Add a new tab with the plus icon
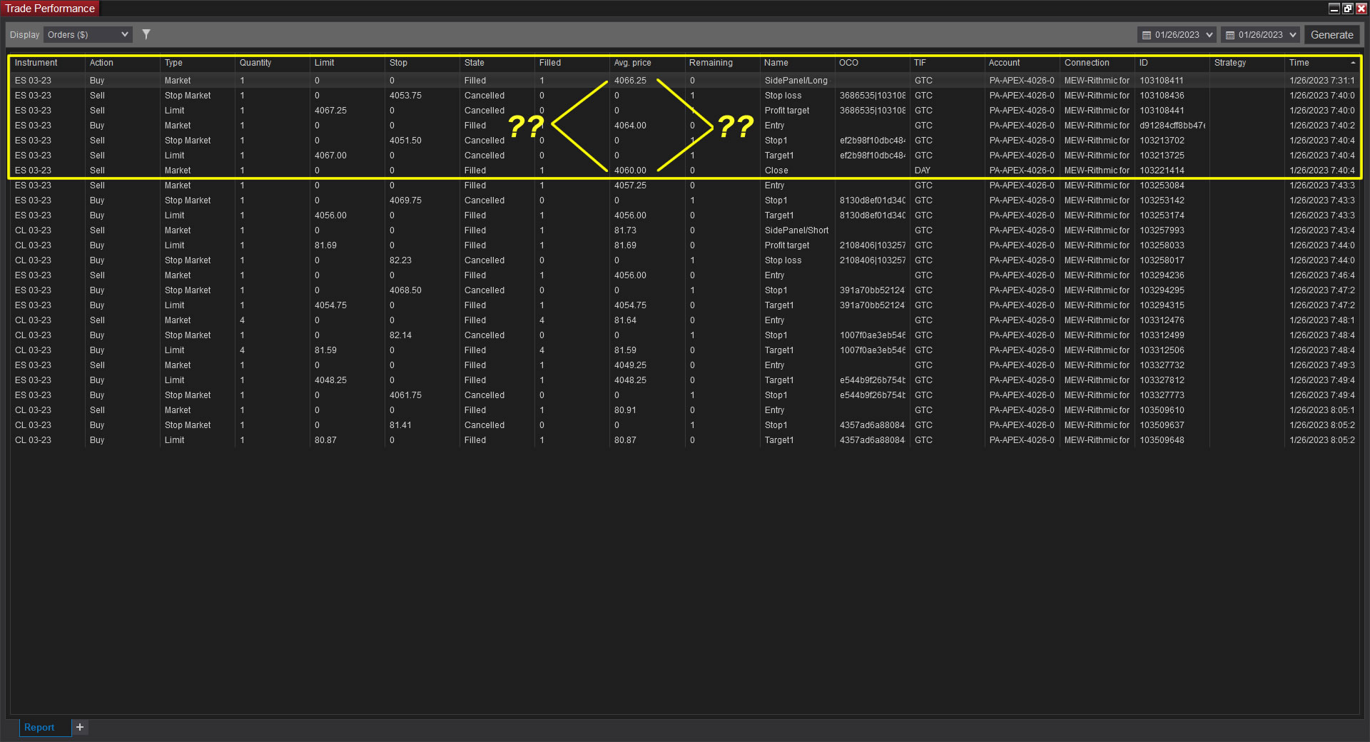The width and height of the screenshot is (1370, 742). [80, 727]
